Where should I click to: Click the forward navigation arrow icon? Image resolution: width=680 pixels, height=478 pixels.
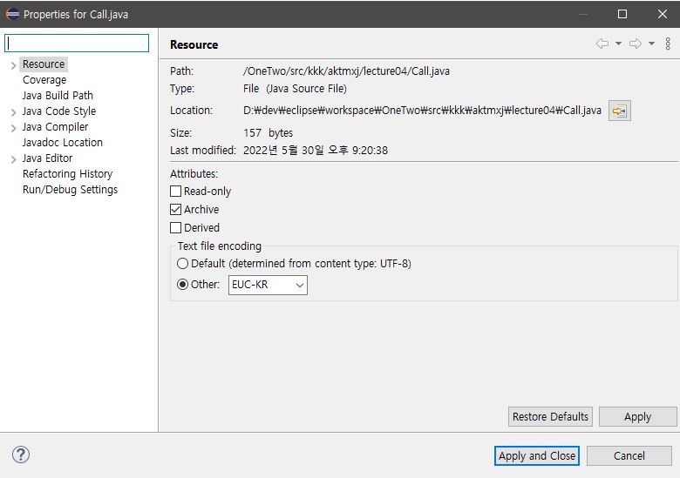pos(636,44)
